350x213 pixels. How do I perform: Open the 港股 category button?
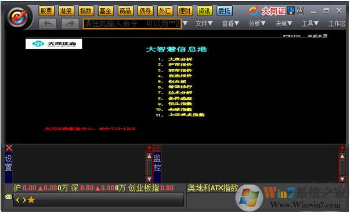click(66, 10)
